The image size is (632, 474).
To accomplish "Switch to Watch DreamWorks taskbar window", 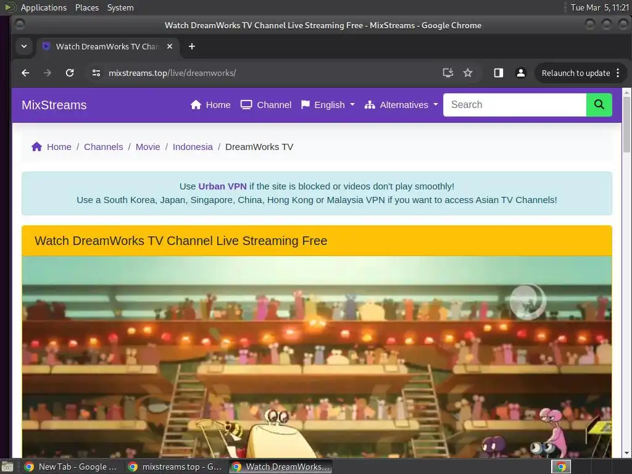I will pos(281,467).
